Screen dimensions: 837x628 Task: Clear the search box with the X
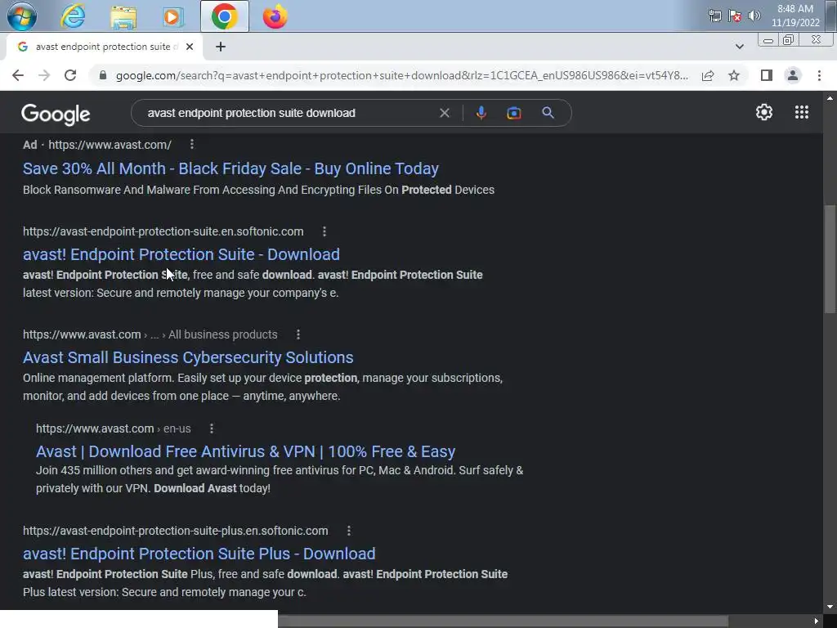click(x=444, y=113)
